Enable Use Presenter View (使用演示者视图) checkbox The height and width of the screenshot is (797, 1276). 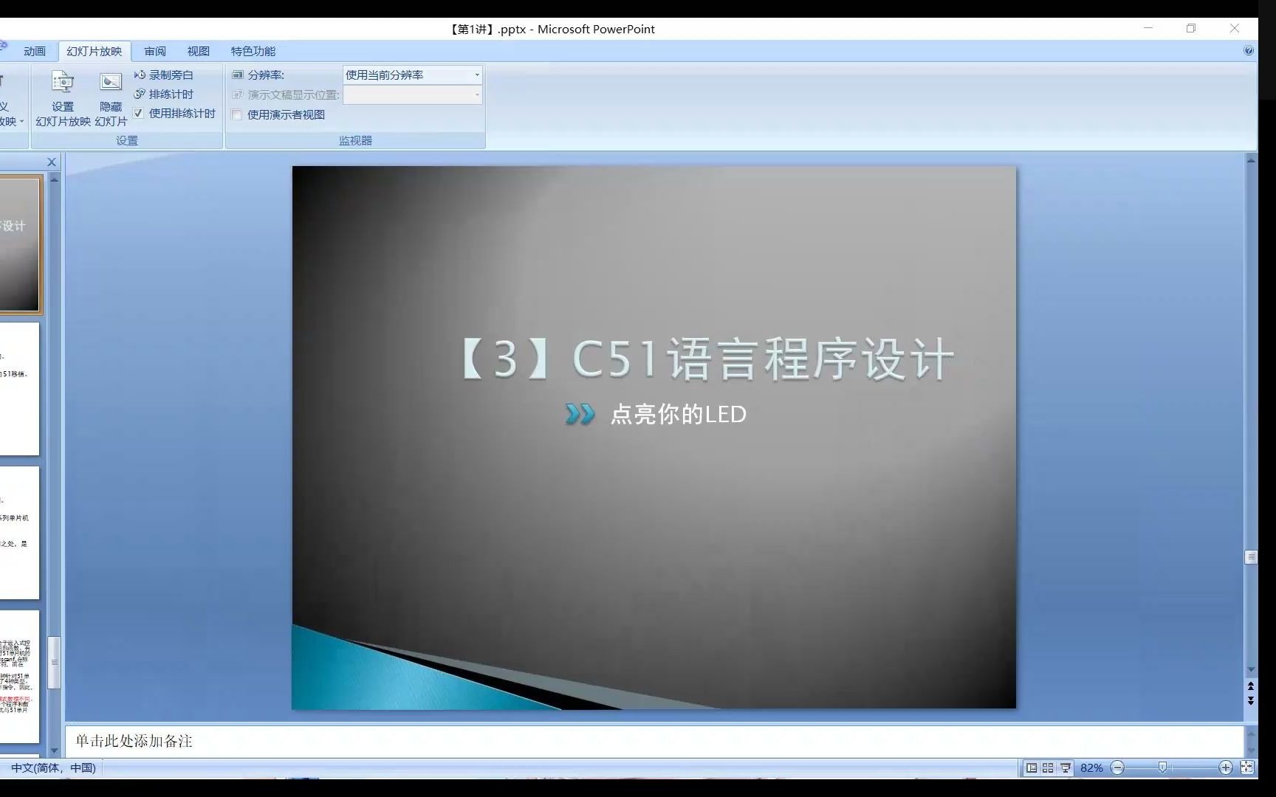pos(237,114)
